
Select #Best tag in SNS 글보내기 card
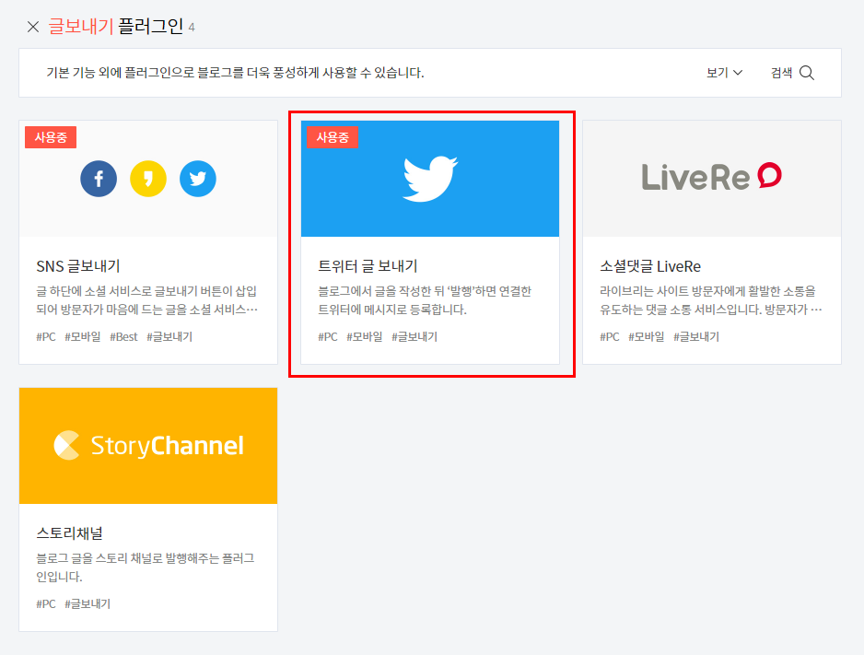[x=123, y=336]
